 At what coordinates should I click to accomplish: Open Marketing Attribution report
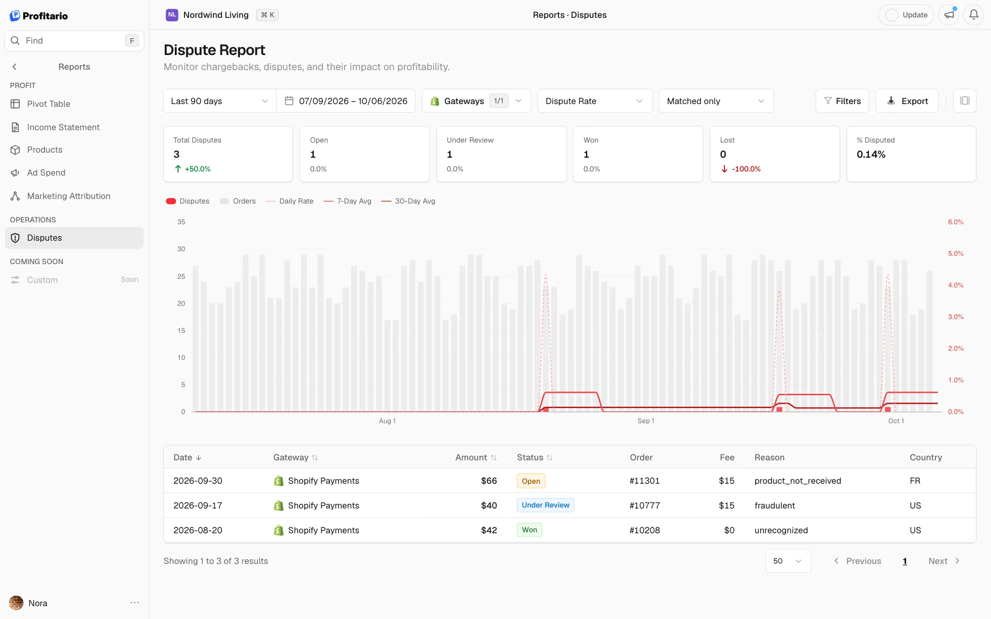[x=74, y=196]
